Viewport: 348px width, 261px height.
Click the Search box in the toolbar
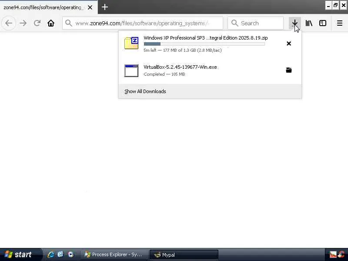click(255, 23)
